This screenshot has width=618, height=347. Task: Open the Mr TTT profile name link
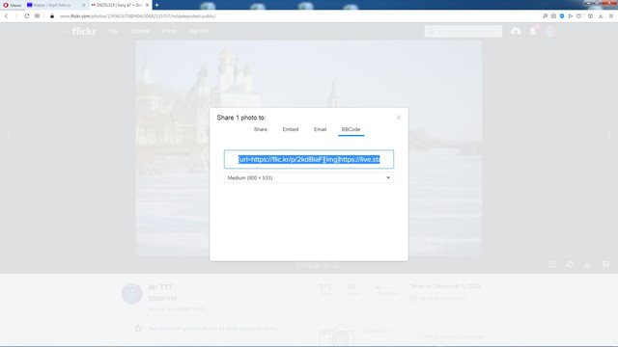161,287
